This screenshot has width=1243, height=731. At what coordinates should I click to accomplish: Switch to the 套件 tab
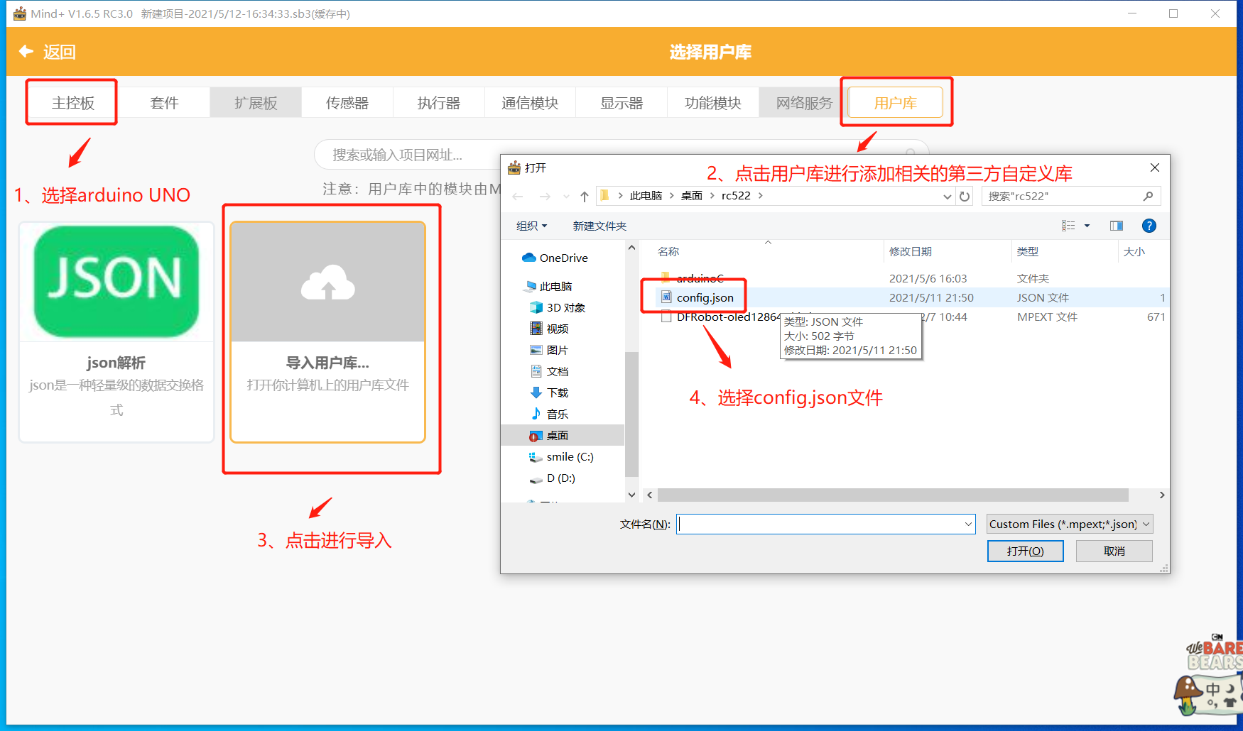(164, 103)
